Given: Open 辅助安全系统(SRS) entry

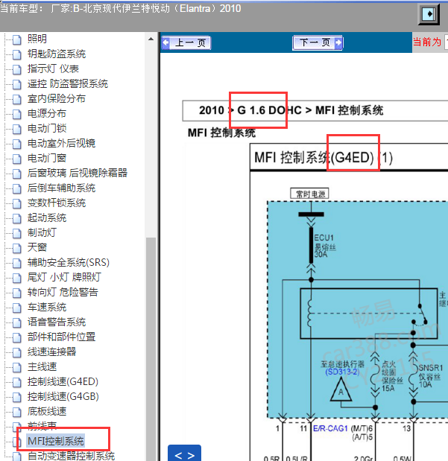Looking at the screenshot, I should pyautogui.click(x=69, y=263).
